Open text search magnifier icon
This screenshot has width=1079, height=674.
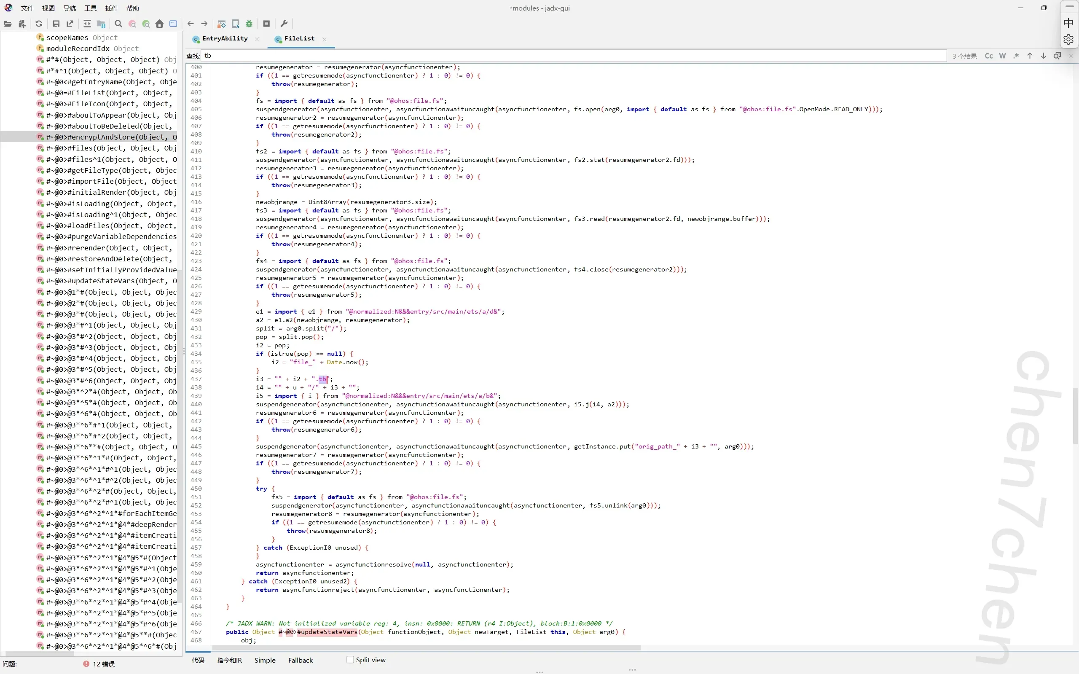click(118, 24)
